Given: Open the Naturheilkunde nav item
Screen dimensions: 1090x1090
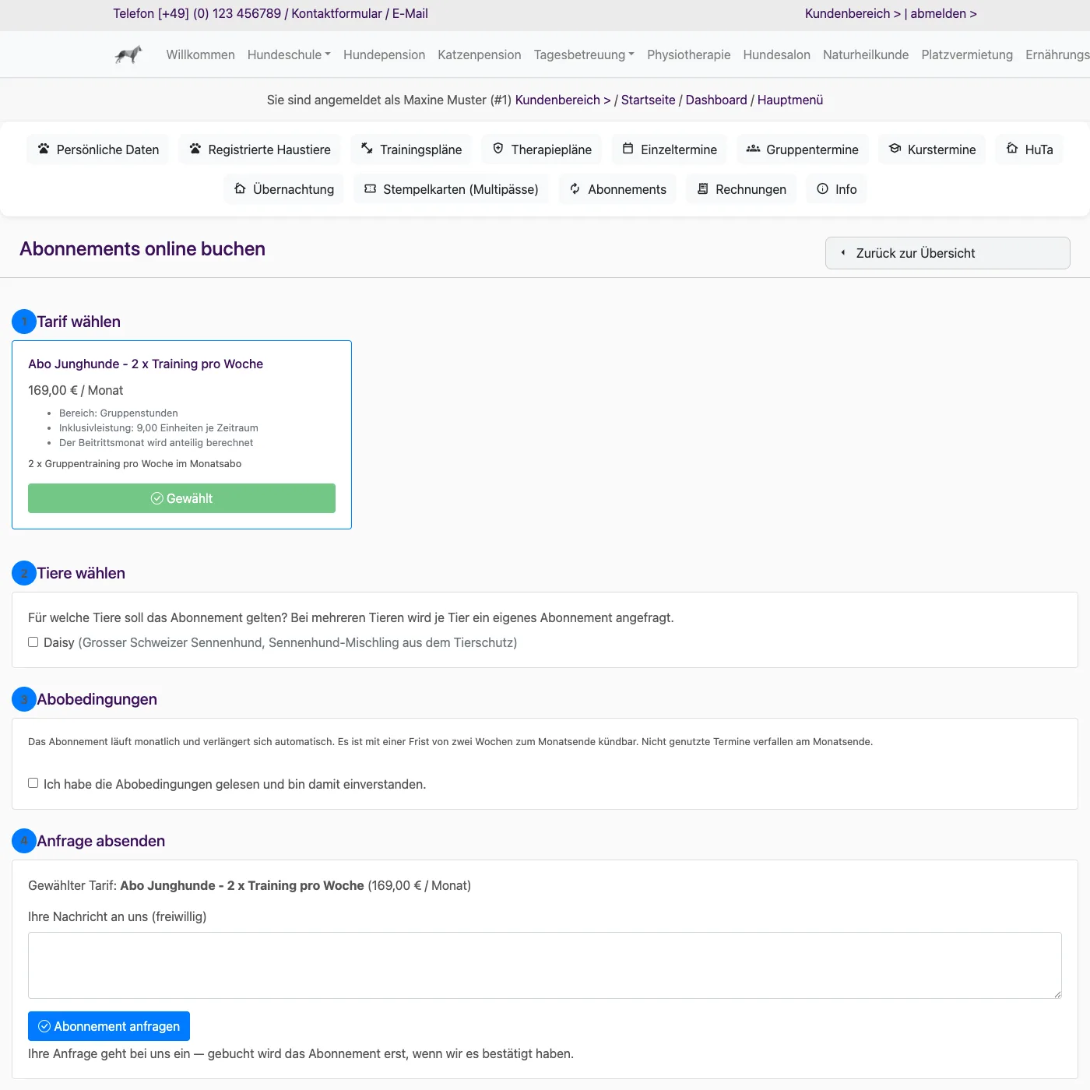Looking at the screenshot, I should click(x=866, y=54).
